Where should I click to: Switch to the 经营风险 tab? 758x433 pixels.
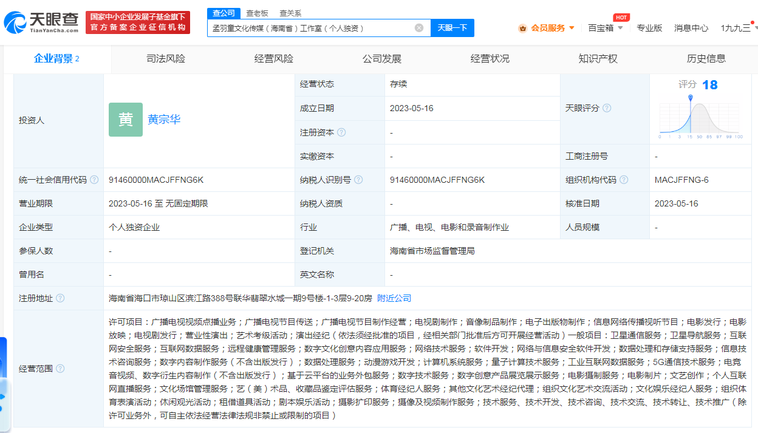274,59
